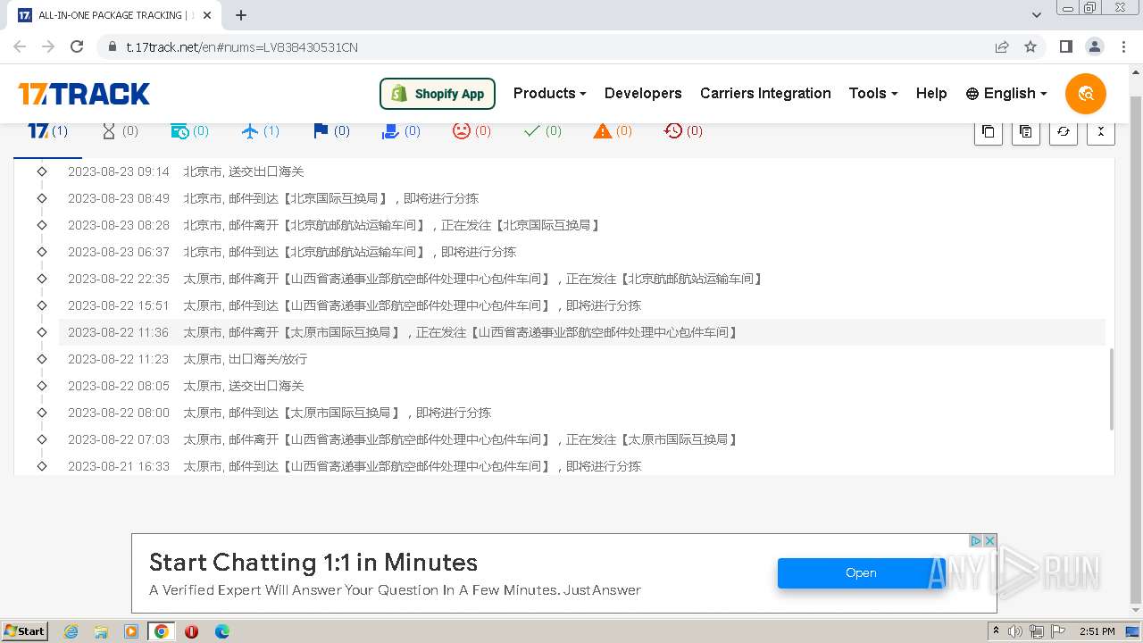Toggle the browser side panel icon
The height and width of the screenshot is (643, 1143).
pos(1066,46)
